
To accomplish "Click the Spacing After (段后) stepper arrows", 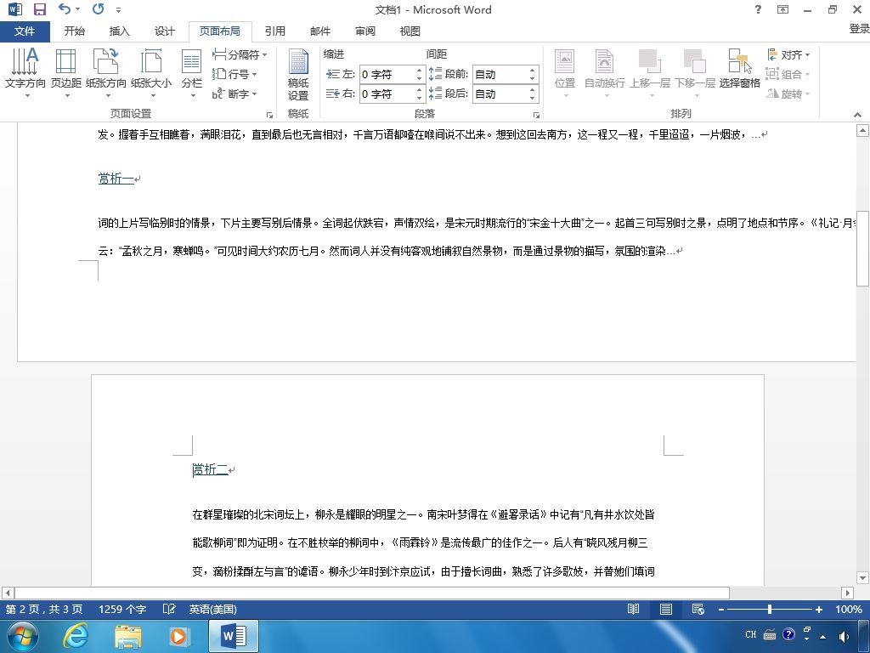I will click(x=532, y=94).
